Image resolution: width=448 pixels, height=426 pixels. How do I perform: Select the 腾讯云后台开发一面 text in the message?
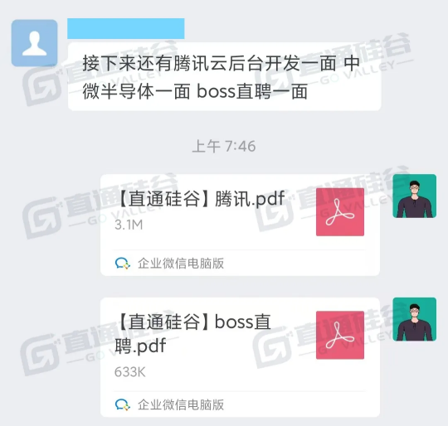tap(255, 63)
